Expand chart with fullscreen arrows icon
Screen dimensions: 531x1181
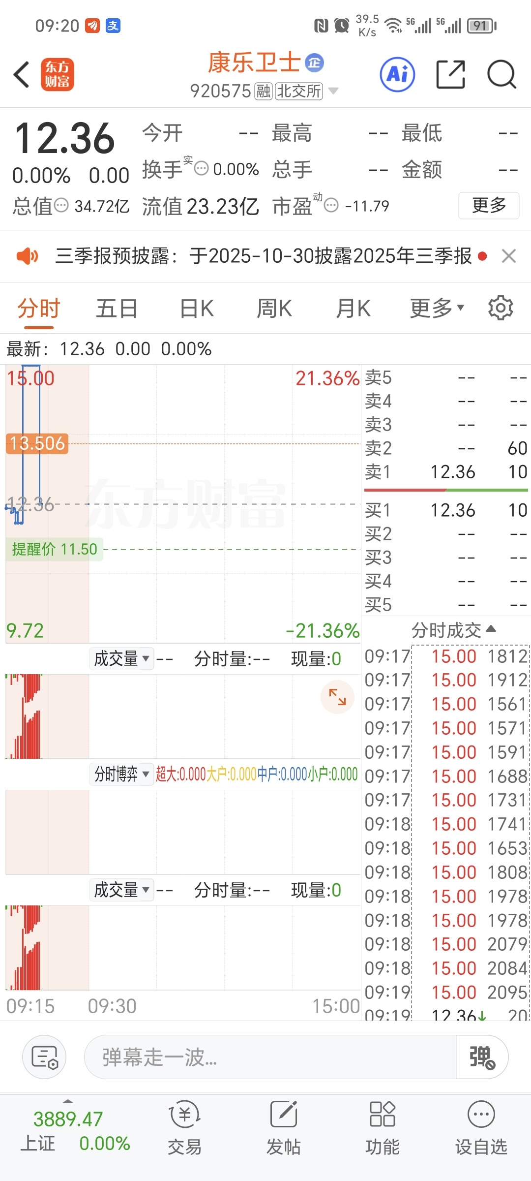click(337, 697)
